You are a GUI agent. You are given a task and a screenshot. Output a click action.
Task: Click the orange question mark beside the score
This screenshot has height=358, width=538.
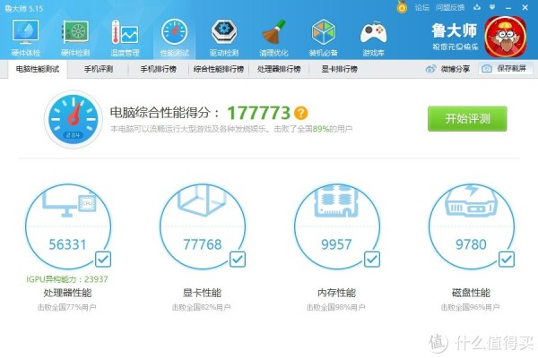pos(301,113)
